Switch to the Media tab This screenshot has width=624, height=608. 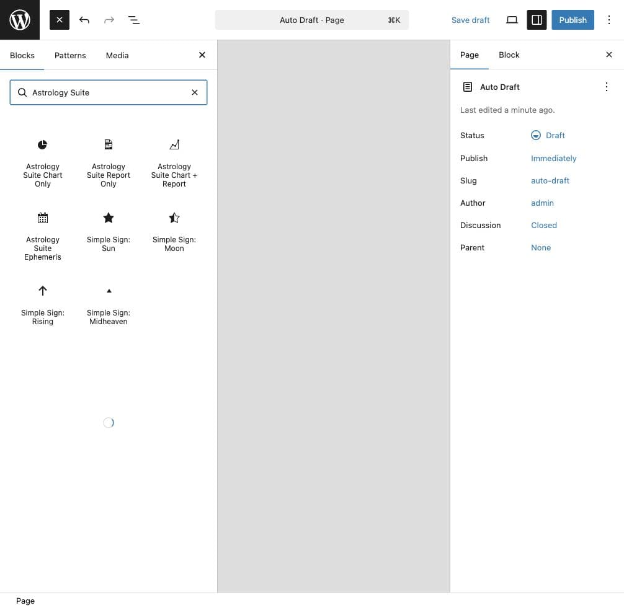117,55
